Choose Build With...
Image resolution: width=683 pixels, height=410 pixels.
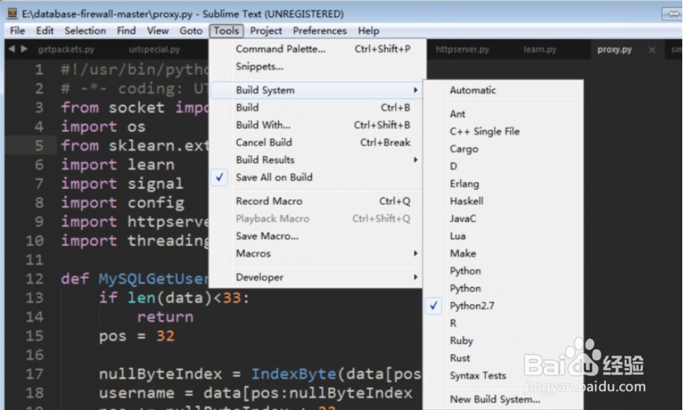[316, 125]
